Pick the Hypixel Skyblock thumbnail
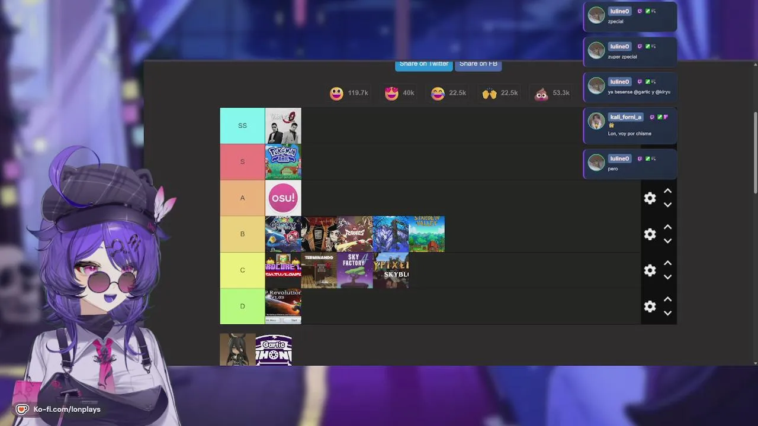The image size is (758, 426). (x=391, y=270)
